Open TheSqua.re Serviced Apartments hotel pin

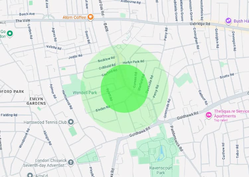(x=209, y=115)
